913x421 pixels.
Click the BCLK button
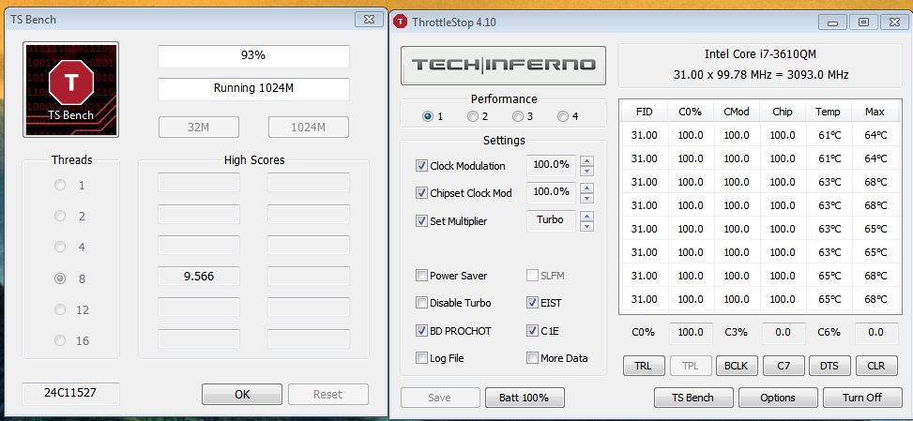(736, 366)
